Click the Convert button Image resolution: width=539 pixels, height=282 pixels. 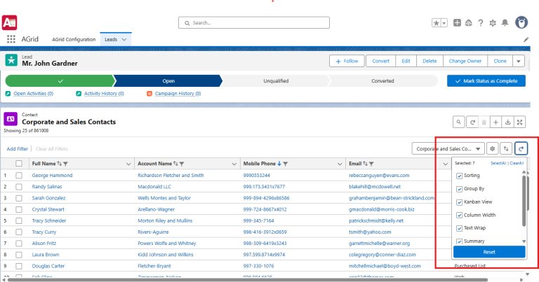coord(380,61)
